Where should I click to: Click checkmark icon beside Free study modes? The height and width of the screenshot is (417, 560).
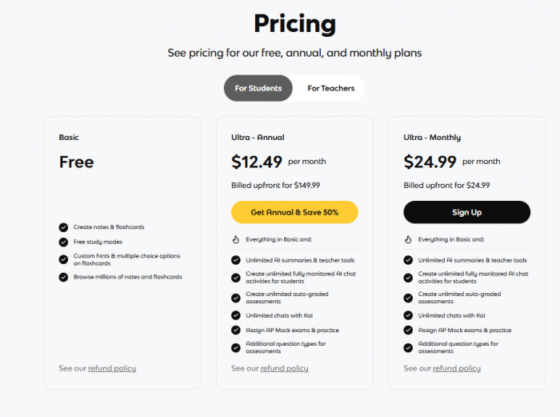point(63,242)
